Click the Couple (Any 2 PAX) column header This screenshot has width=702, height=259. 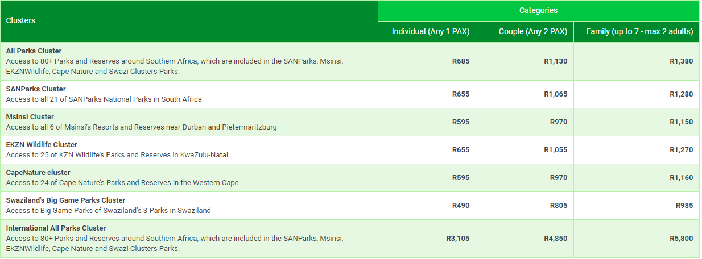click(525, 32)
